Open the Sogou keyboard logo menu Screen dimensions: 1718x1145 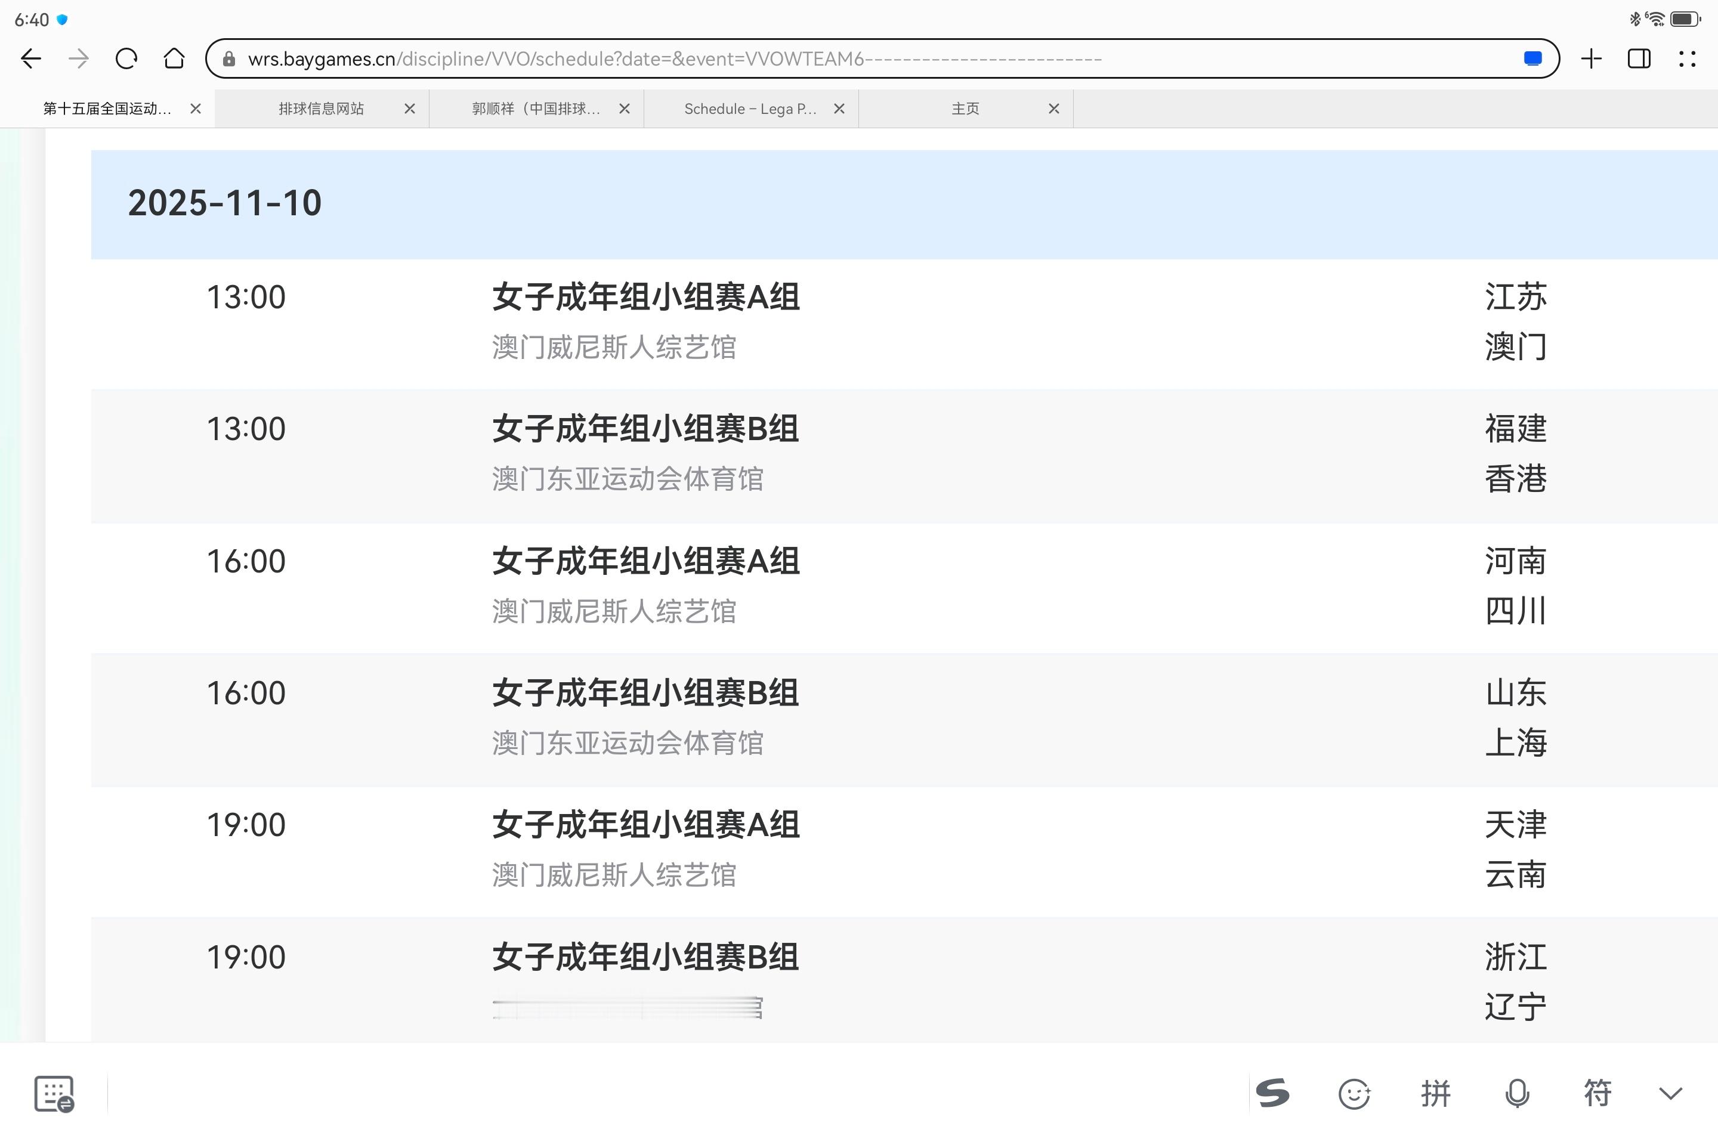point(1272,1093)
